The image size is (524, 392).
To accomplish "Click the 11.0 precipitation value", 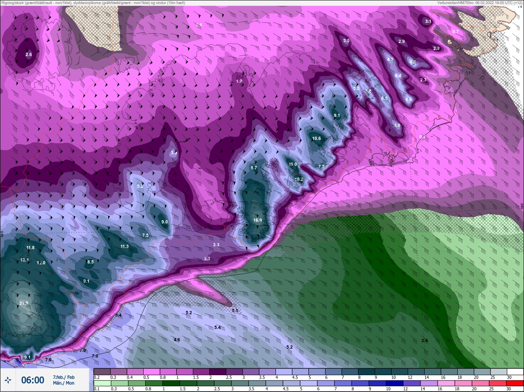I will pyautogui.click(x=293, y=164).
